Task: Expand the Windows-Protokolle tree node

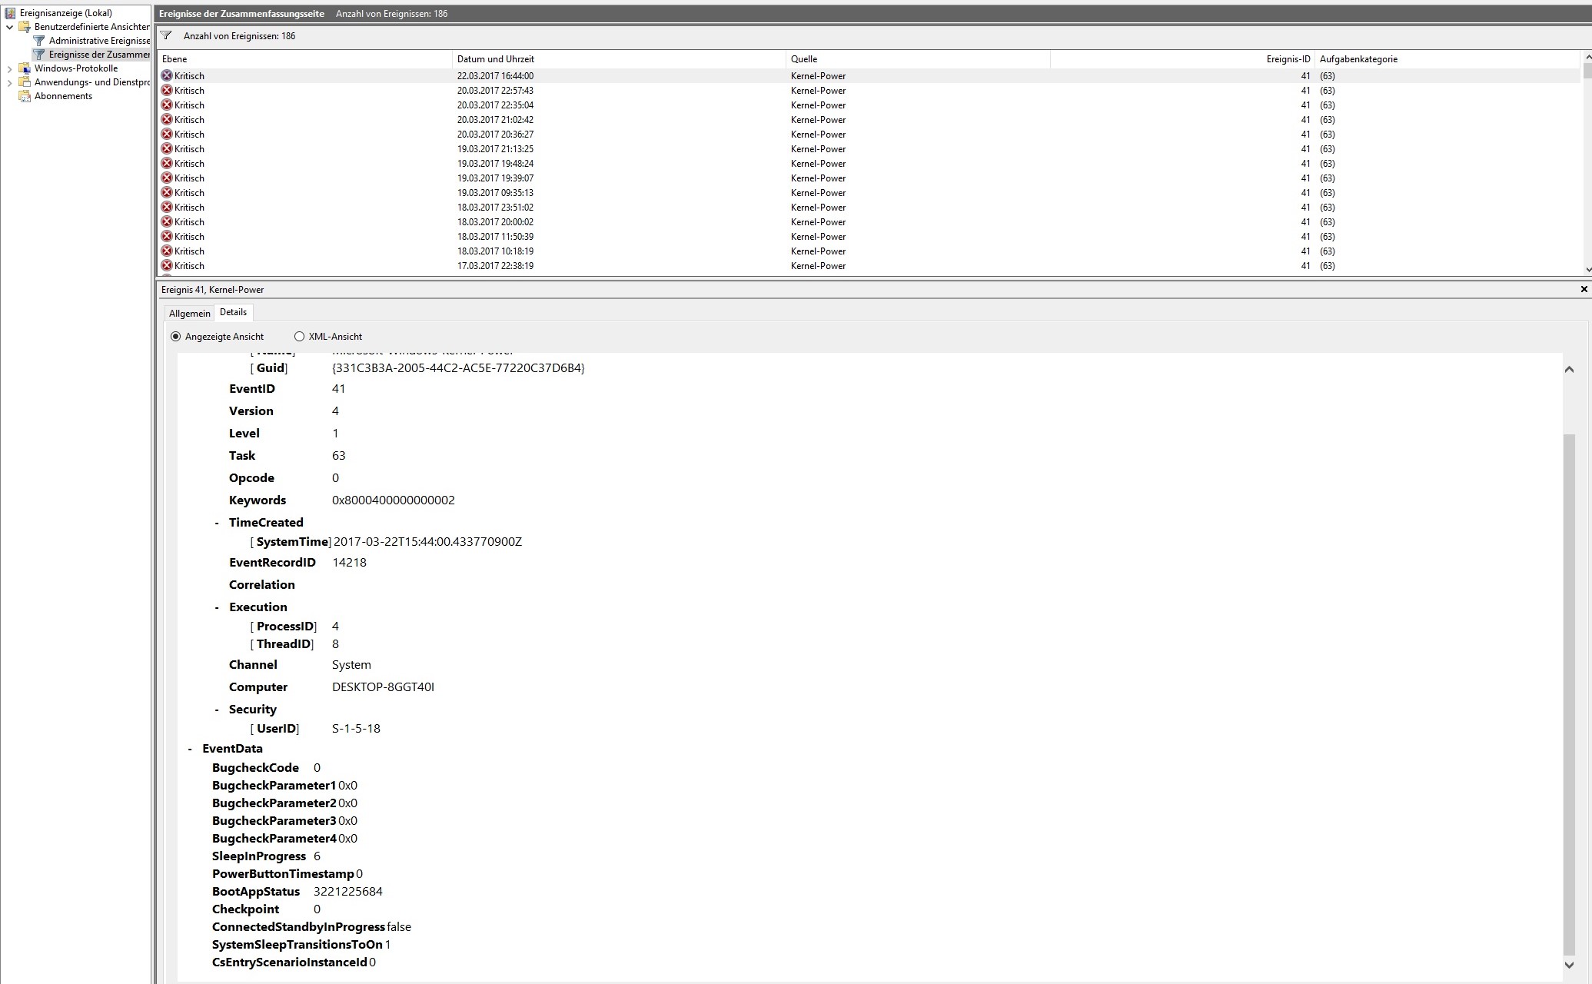Action: click(x=10, y=68)
